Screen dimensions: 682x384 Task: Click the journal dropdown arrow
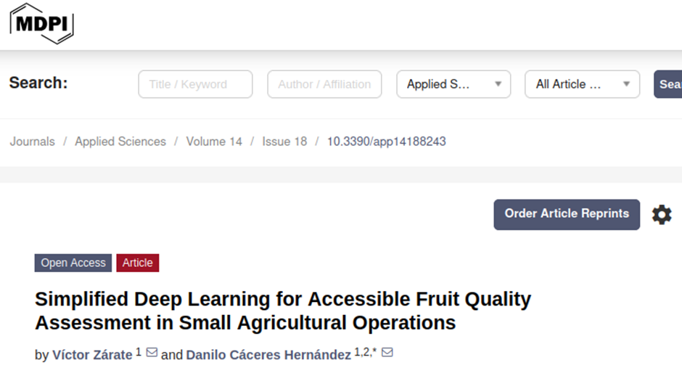[x=498, y=84]
